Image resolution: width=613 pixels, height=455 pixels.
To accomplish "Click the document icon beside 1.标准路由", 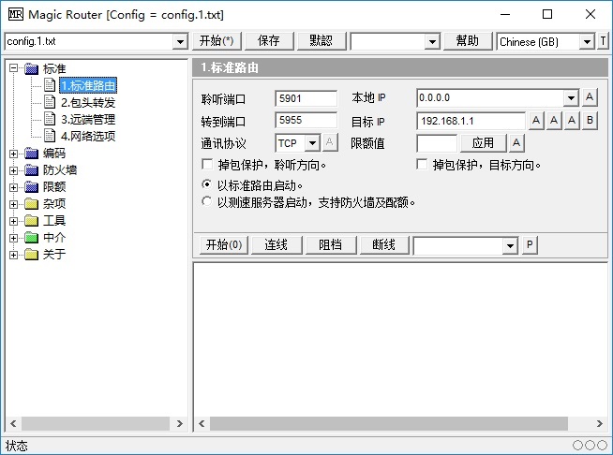I will tap(50, 85).
